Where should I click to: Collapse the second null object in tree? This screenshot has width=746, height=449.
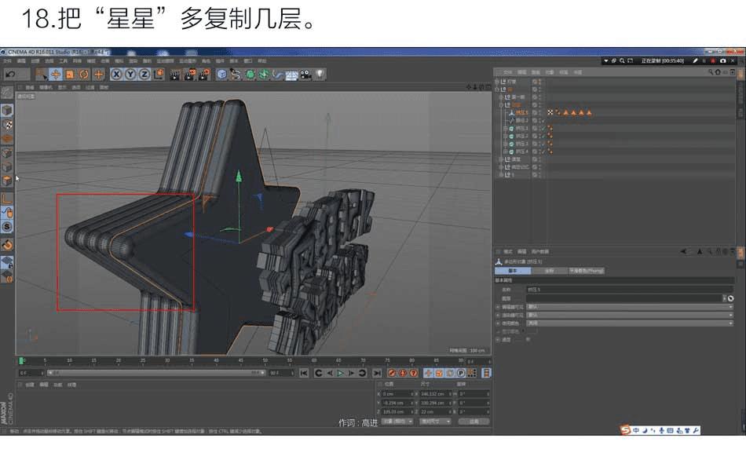497,89
